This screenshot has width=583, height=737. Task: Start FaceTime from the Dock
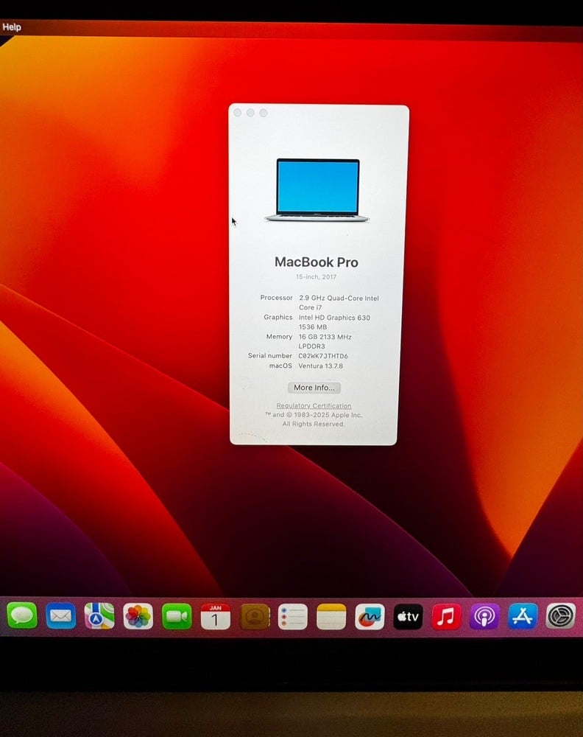click(x=177, y=616)
